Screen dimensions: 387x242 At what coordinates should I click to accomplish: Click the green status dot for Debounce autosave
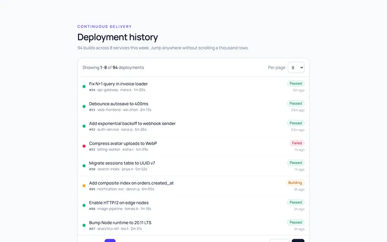(84, 106)
